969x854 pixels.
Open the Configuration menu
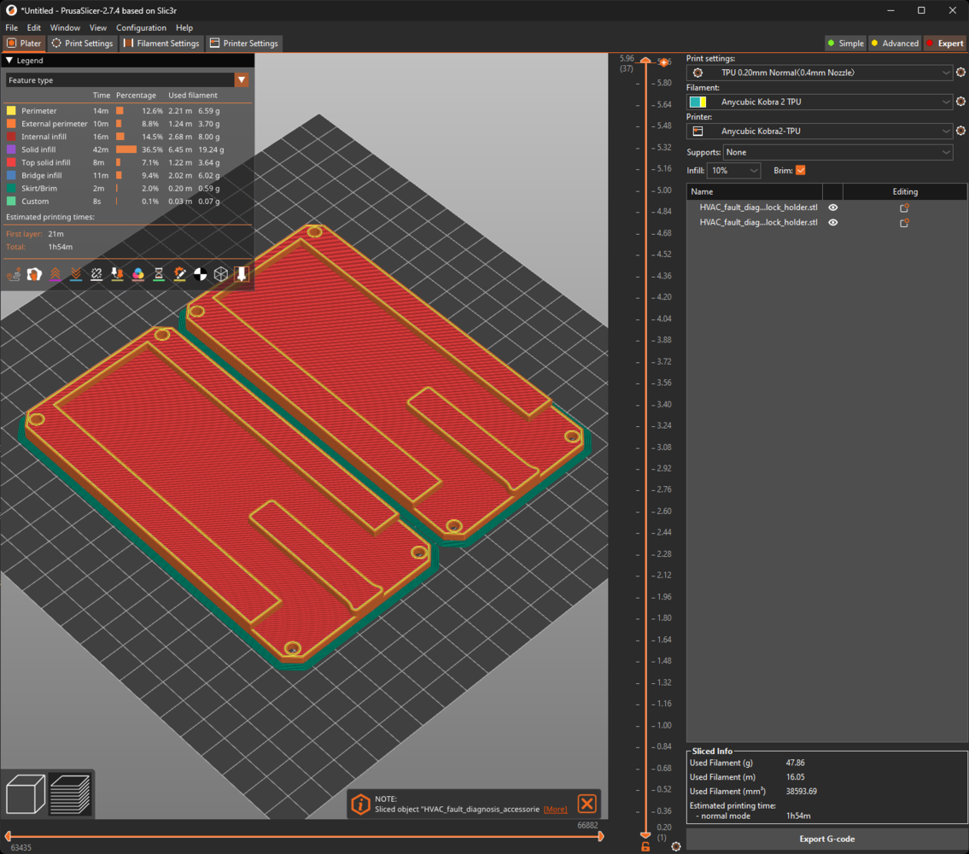tap(141, 28)
